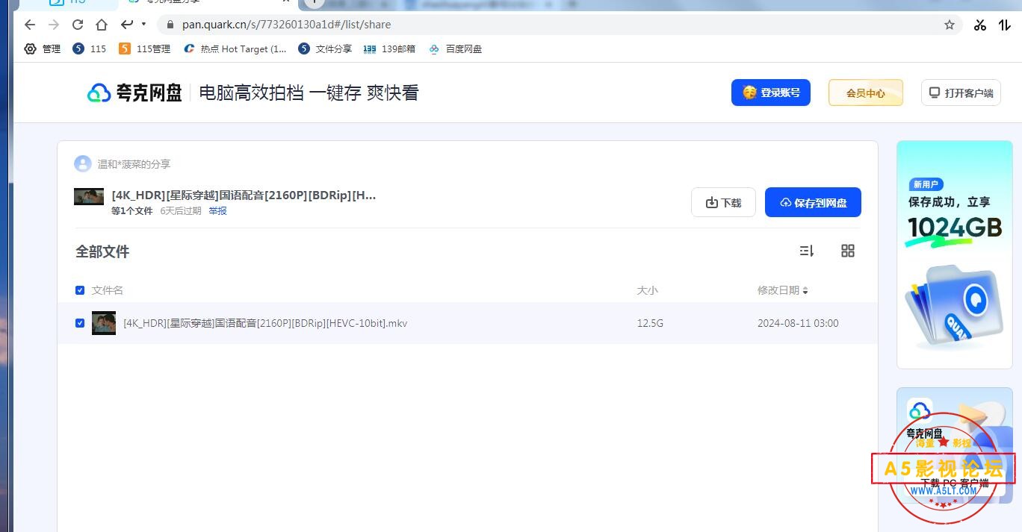1022x532 pixels.
Task: Click the up-down arrows icon in the toolbar
Action: pyautogui.click(x=1005, y=25)
